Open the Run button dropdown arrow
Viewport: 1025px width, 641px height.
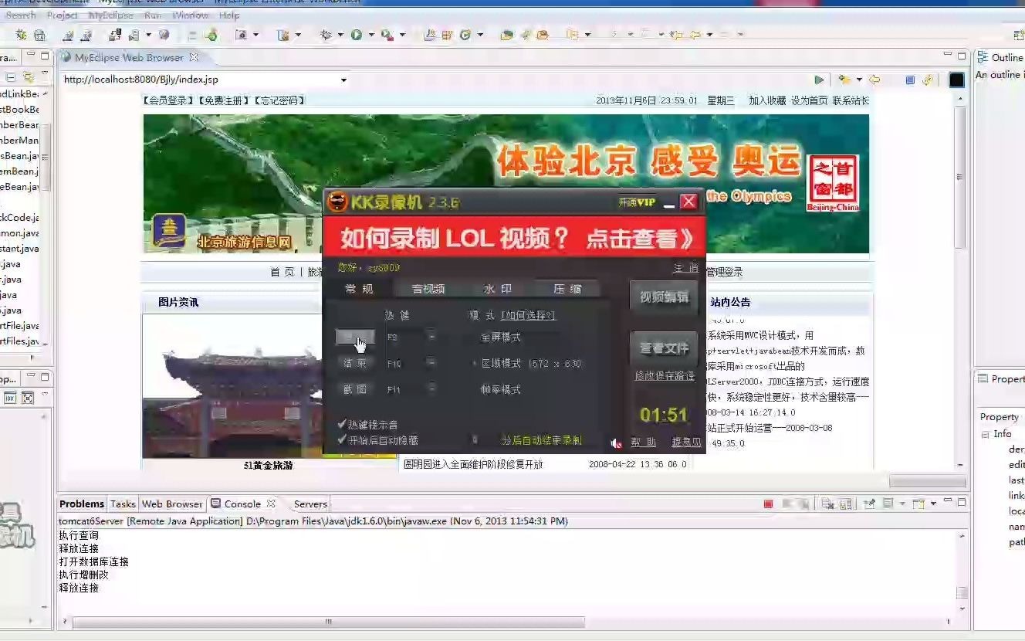coord(371,35)
